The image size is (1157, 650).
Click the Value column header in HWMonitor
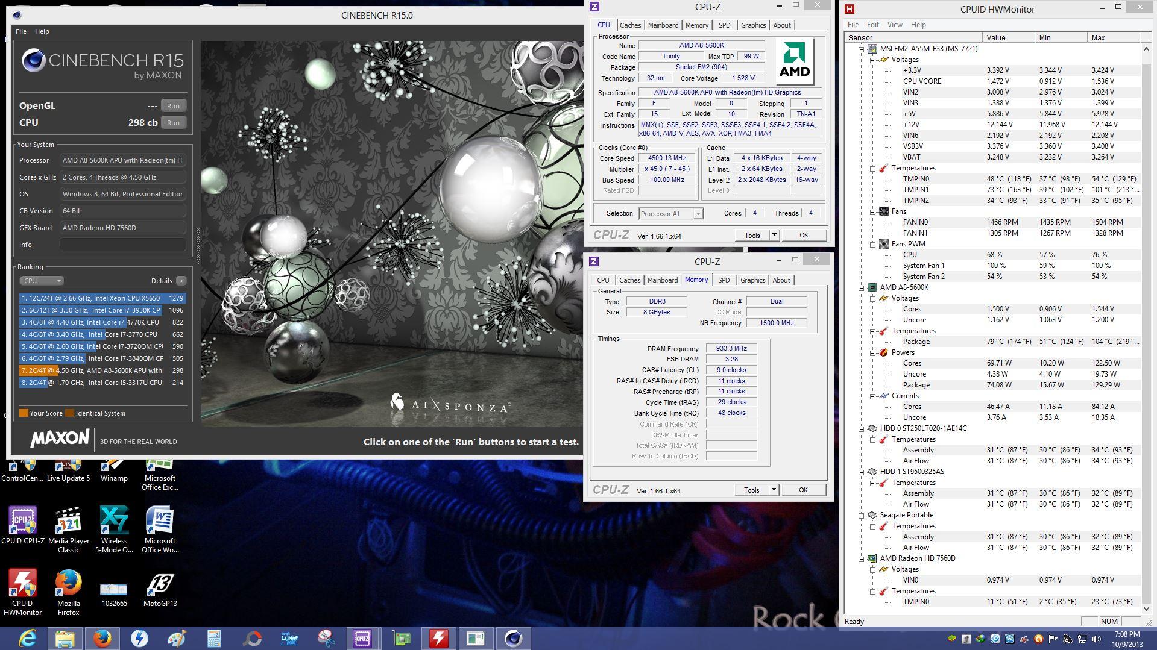tap(1007, 37)
